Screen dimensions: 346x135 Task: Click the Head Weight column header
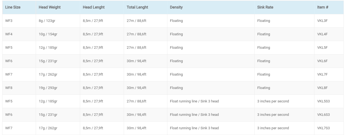click(x=50, y=7)
